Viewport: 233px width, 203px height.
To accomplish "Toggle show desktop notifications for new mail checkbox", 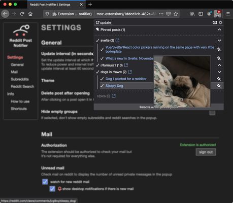I will pos(52,189).
